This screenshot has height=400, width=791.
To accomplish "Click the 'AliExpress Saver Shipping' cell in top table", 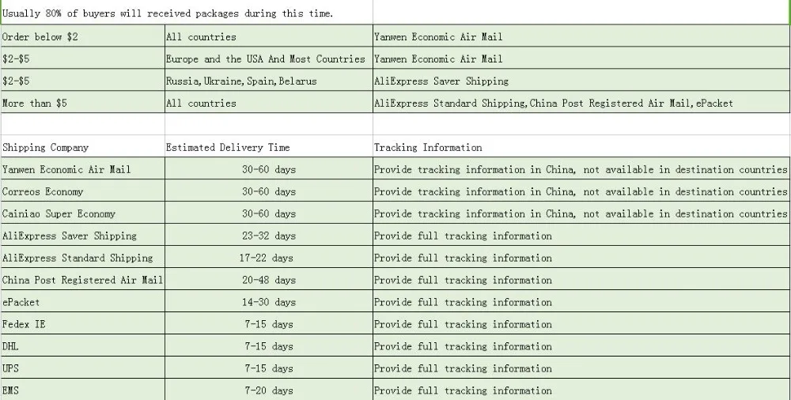I will click(581, 81).
